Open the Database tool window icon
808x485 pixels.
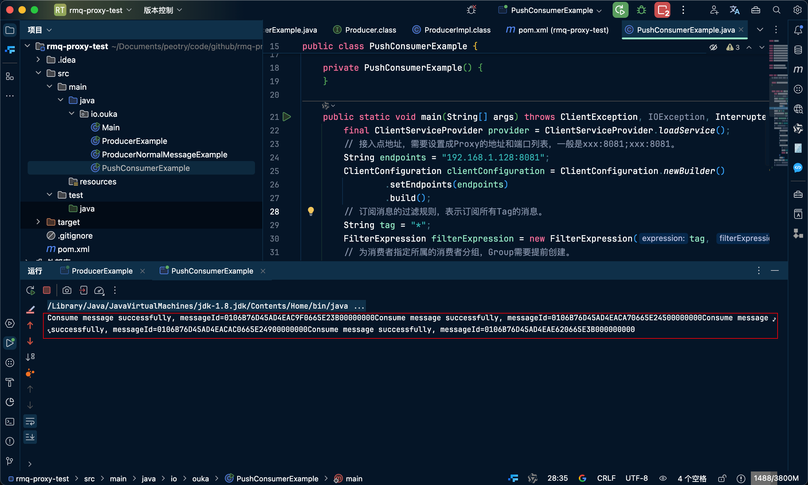[x=798, y=50]
